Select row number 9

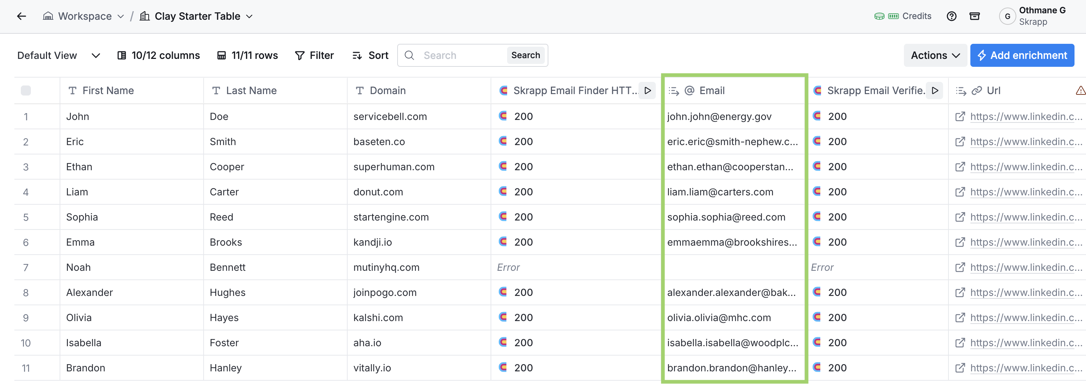tap(26, 318)
